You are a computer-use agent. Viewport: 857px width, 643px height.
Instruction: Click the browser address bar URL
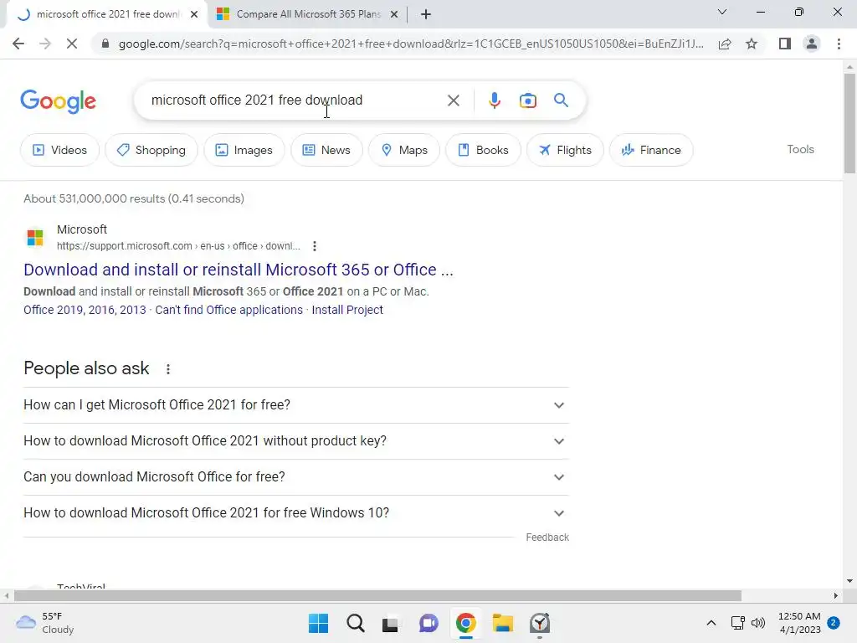(x=411, y=44)
